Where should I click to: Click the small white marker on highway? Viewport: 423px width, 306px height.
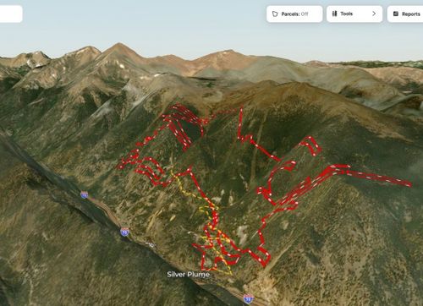[151, 245]
